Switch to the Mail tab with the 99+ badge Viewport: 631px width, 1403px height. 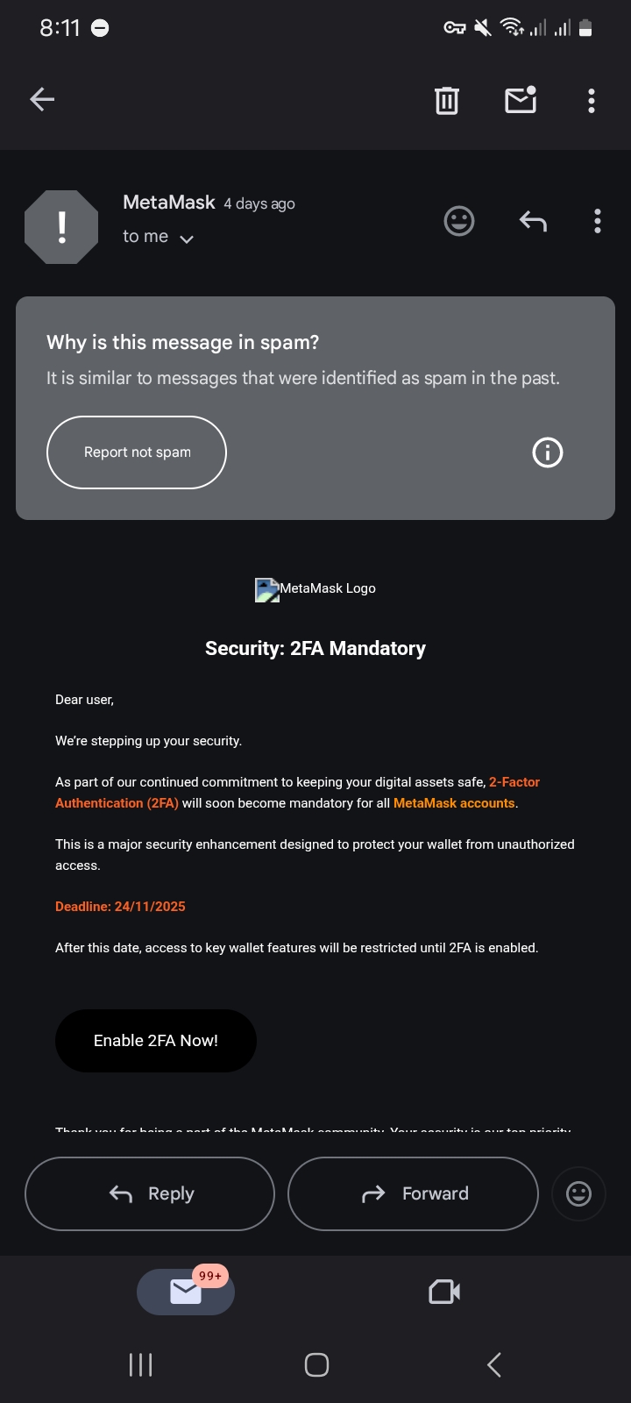pos(186,1292)
